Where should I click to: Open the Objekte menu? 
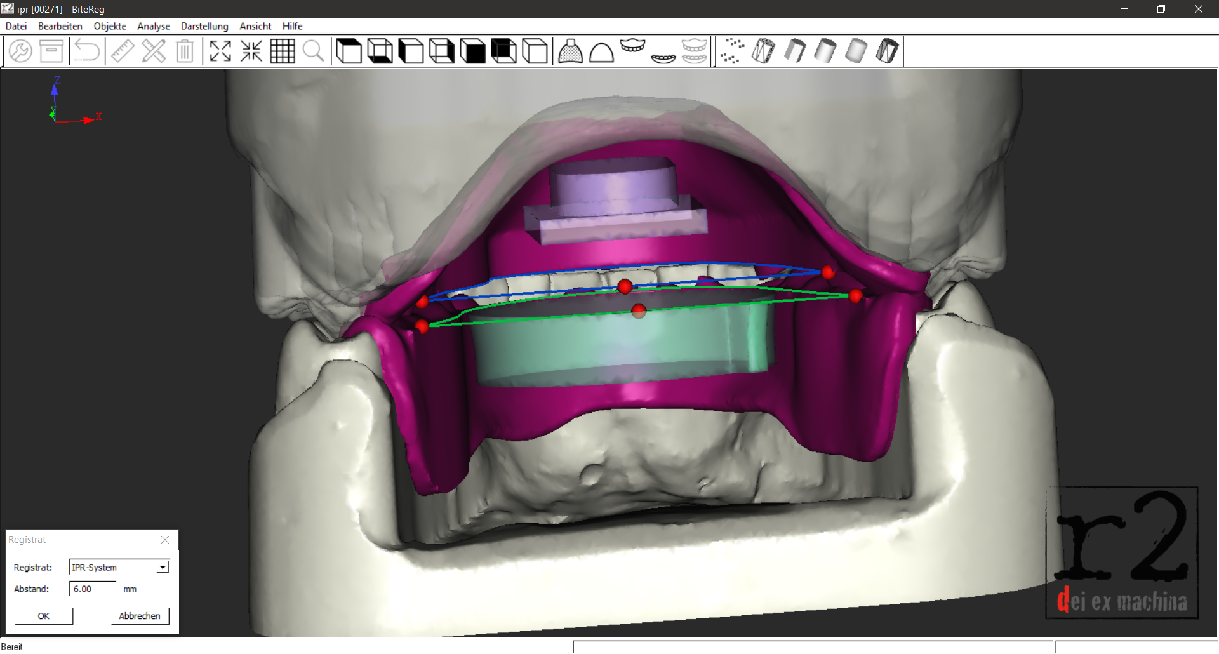coord(110,26)
